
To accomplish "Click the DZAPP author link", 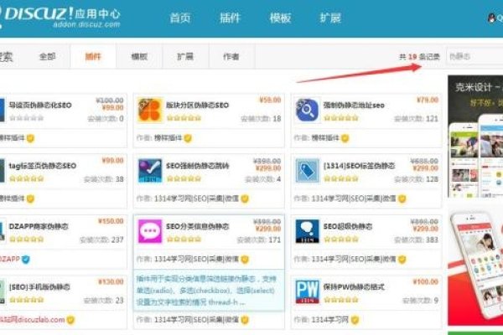I will pos(10,259).
